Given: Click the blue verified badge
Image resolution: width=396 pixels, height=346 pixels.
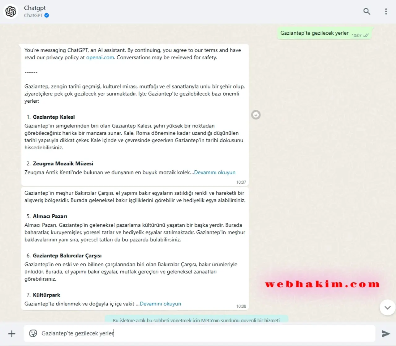Looking at the screenshot, I should tap(47, 15).
